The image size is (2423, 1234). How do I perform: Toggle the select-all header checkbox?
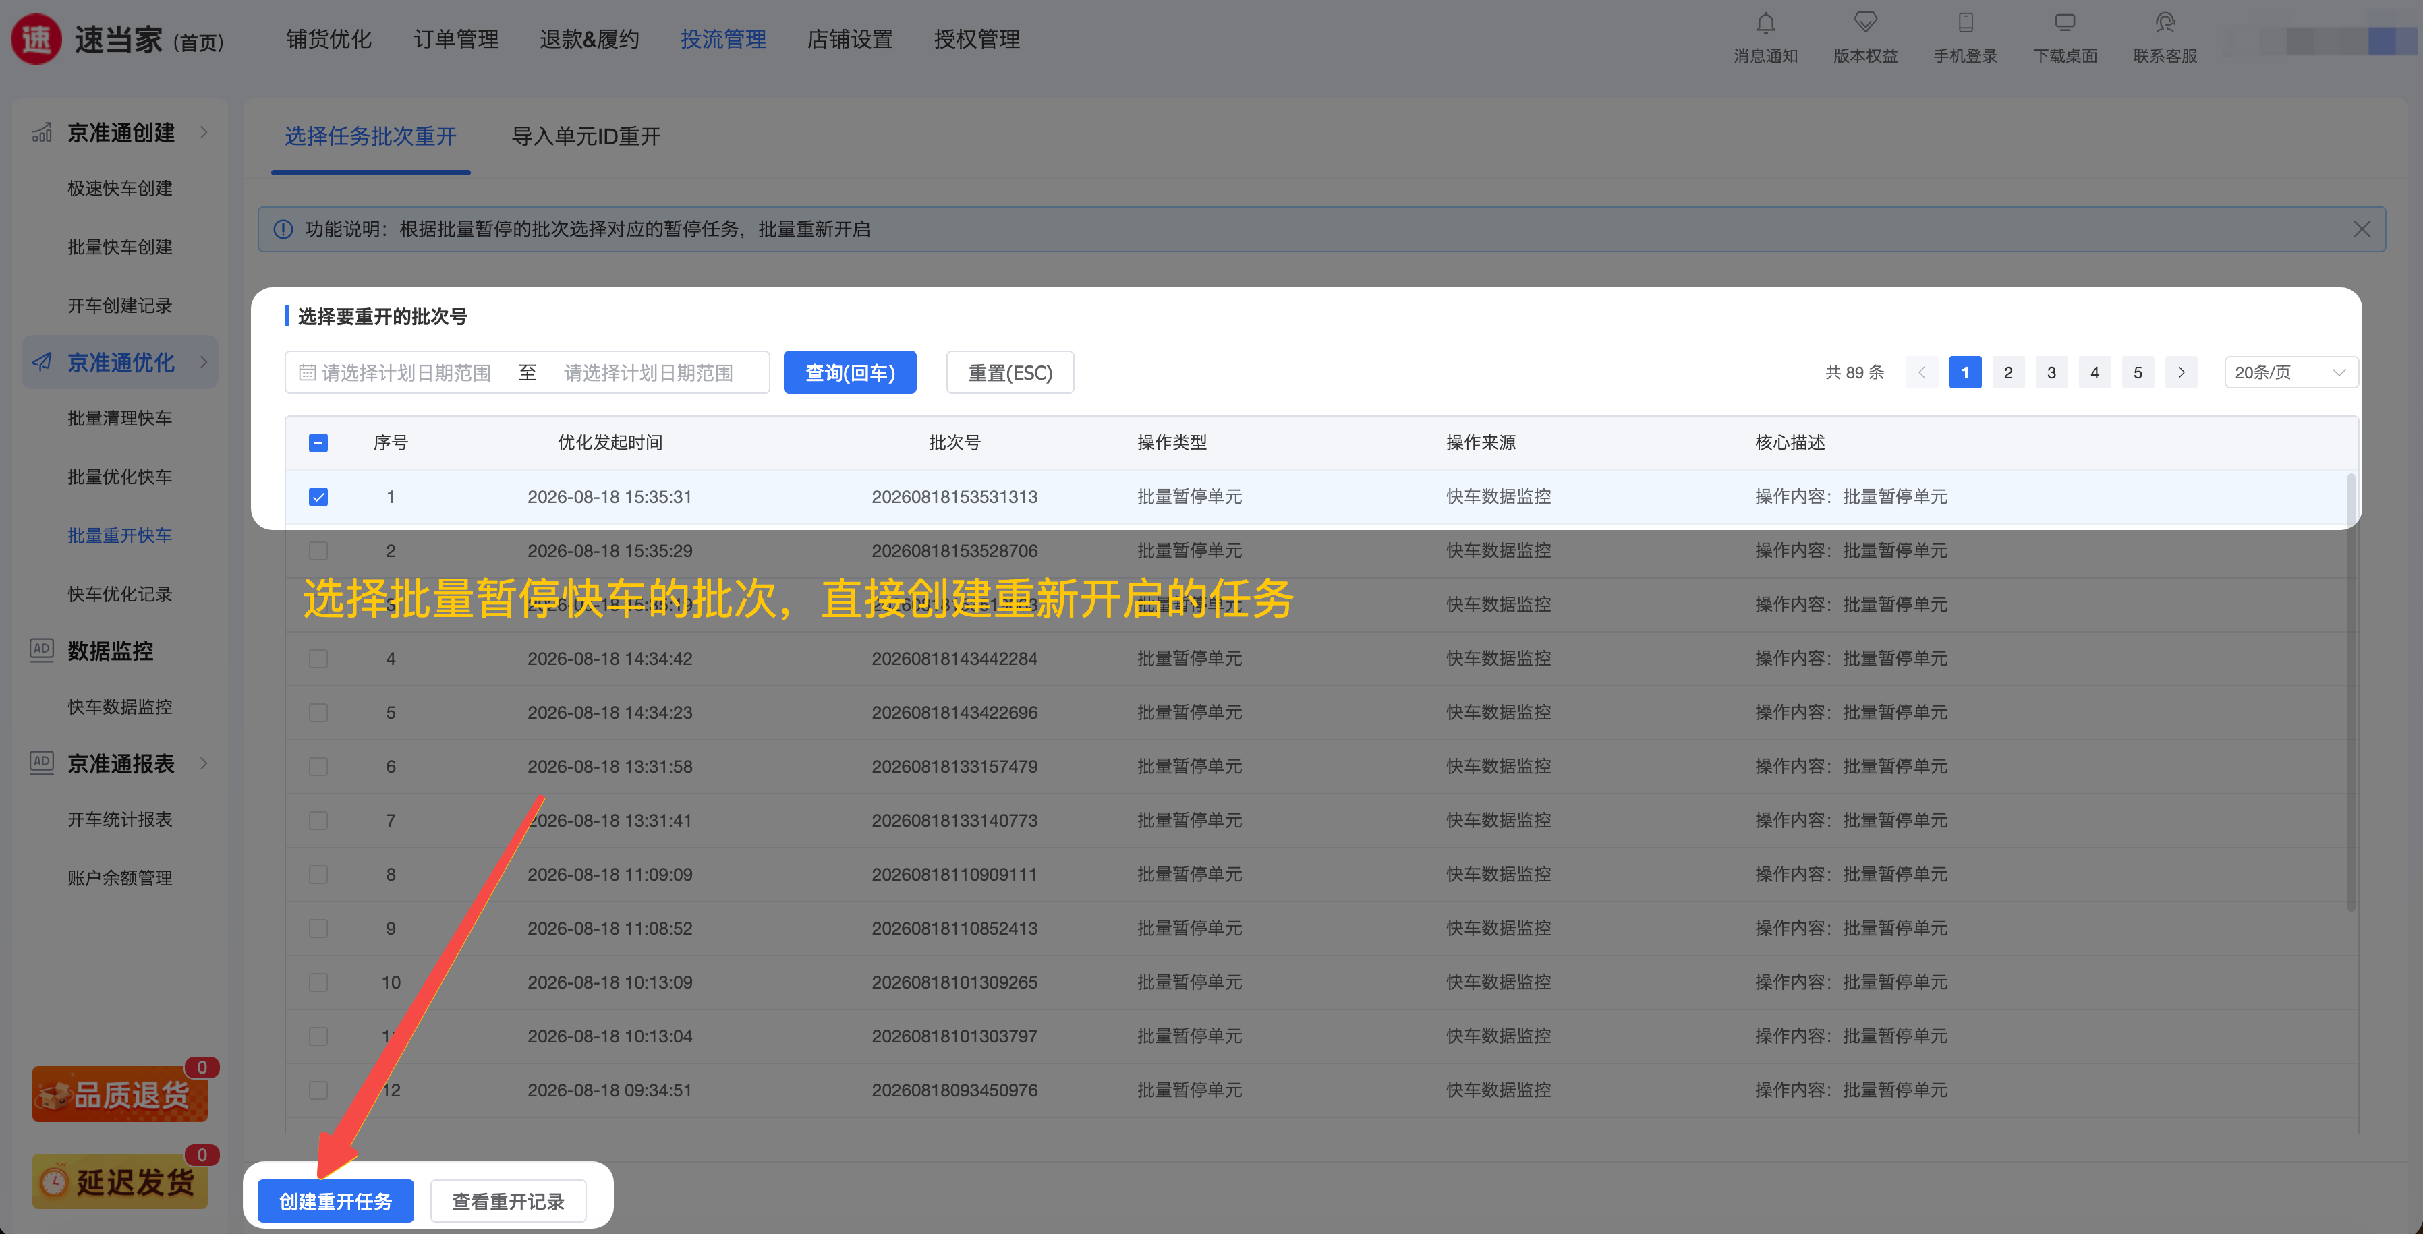[319, 443]
